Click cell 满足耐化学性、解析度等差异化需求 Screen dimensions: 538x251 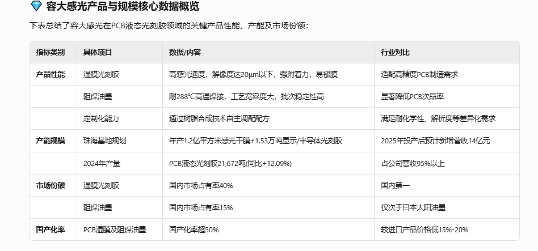point(438,119)
